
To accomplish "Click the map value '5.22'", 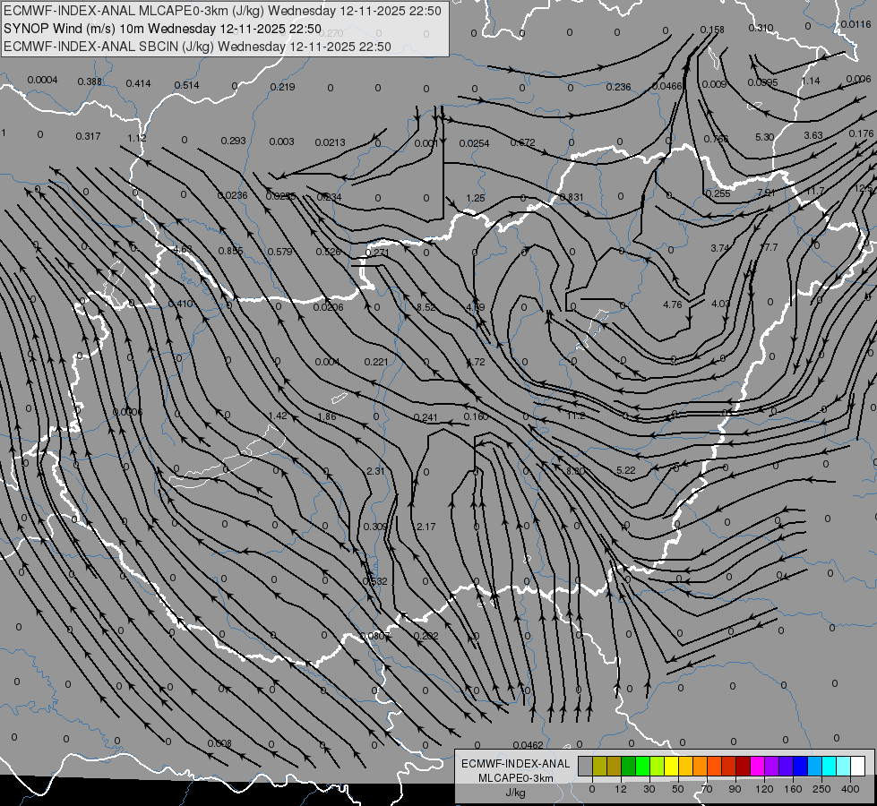I will (x=626, y=470).
